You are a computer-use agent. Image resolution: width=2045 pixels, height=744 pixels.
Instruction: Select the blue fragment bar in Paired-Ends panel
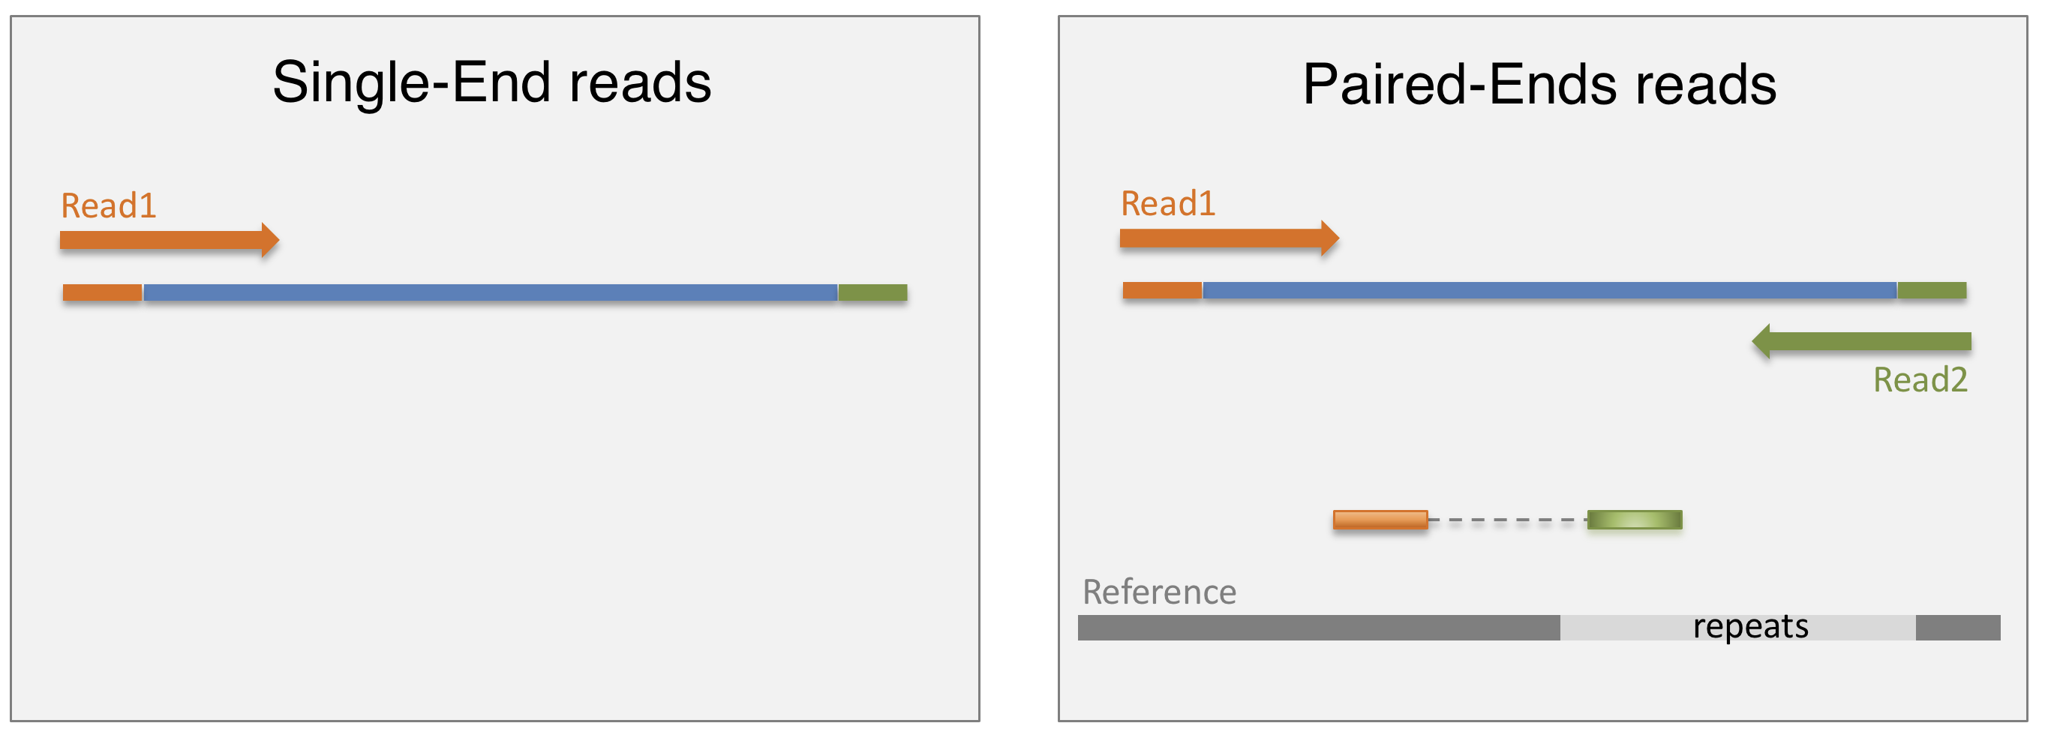tap(1549, 290)
